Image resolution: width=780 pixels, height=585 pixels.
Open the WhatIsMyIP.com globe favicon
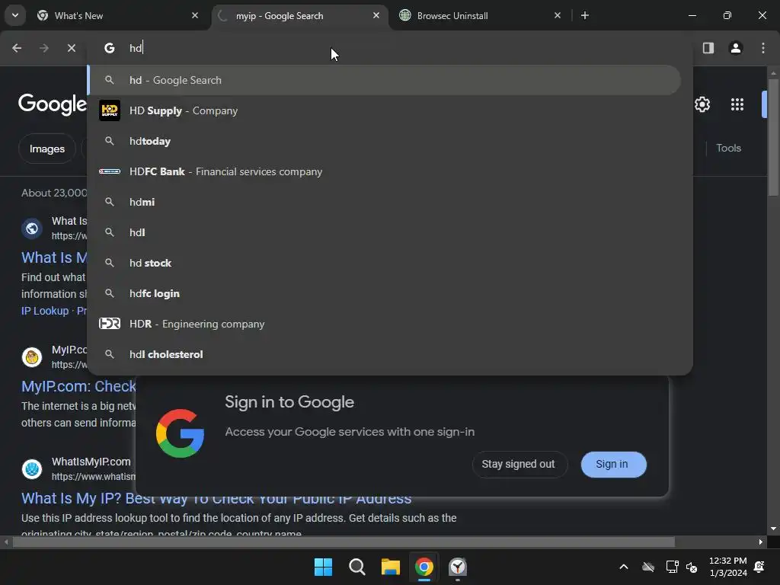click(32, 469)
